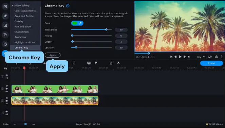Step back one frame in player
This screenshot has width=225, height=128.
coord(175,57)
